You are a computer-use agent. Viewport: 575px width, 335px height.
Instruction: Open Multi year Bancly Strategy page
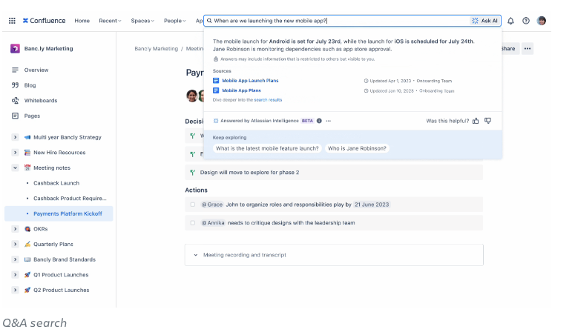tap(68, 137)
